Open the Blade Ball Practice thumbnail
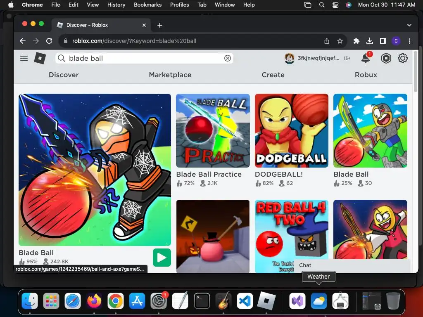This screenshot has height=317, width=423. pyautogui.click(x=213, y=131)
